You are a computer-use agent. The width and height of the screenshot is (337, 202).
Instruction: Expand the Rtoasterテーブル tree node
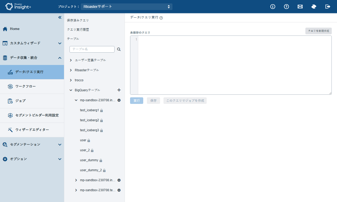[71, 70]
